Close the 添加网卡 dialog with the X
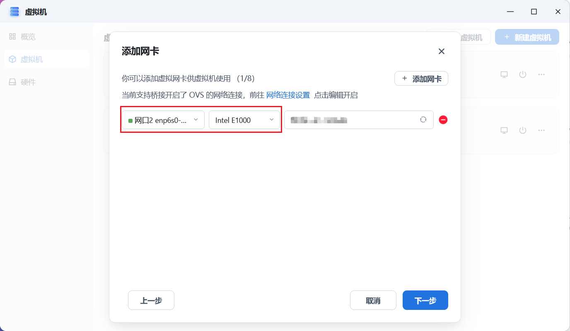 442,51
